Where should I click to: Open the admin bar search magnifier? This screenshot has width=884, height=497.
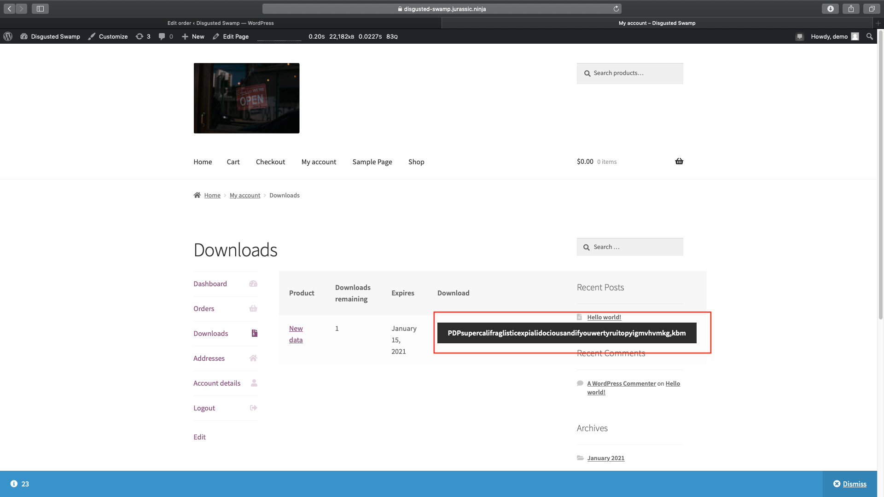coord(870,36)
